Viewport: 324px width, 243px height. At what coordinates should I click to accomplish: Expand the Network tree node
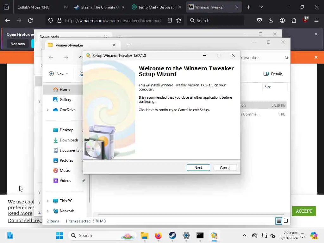click(x=47, y=211)
